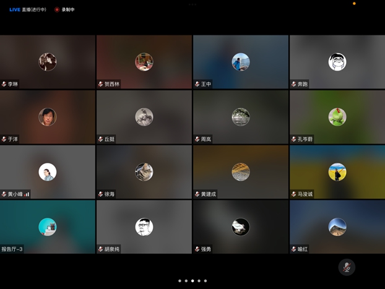Screen dimensions: 385x289
Task: Click the name label 黄建成
Action: [209, 194]
